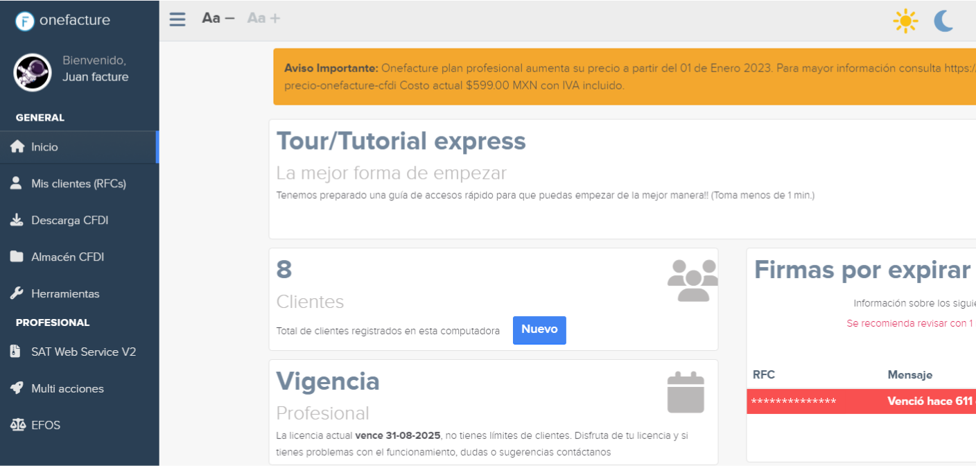Select the red expired RFC row
The image size is (976, 466).
tap(861, 402)
